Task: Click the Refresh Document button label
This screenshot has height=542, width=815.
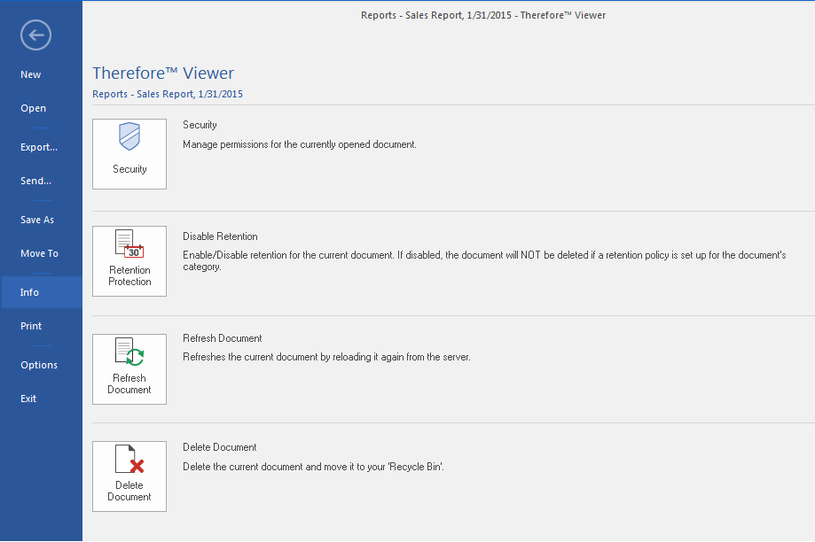Action: click(129, 384)
